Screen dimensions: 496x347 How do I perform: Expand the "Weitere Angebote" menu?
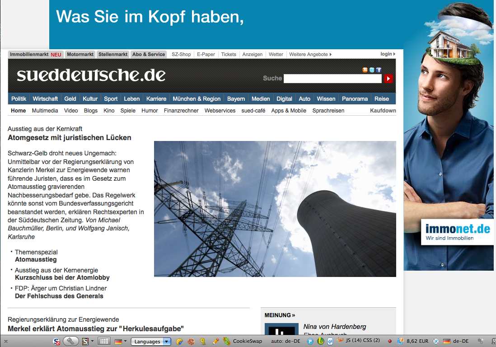[x=310, y=54]
